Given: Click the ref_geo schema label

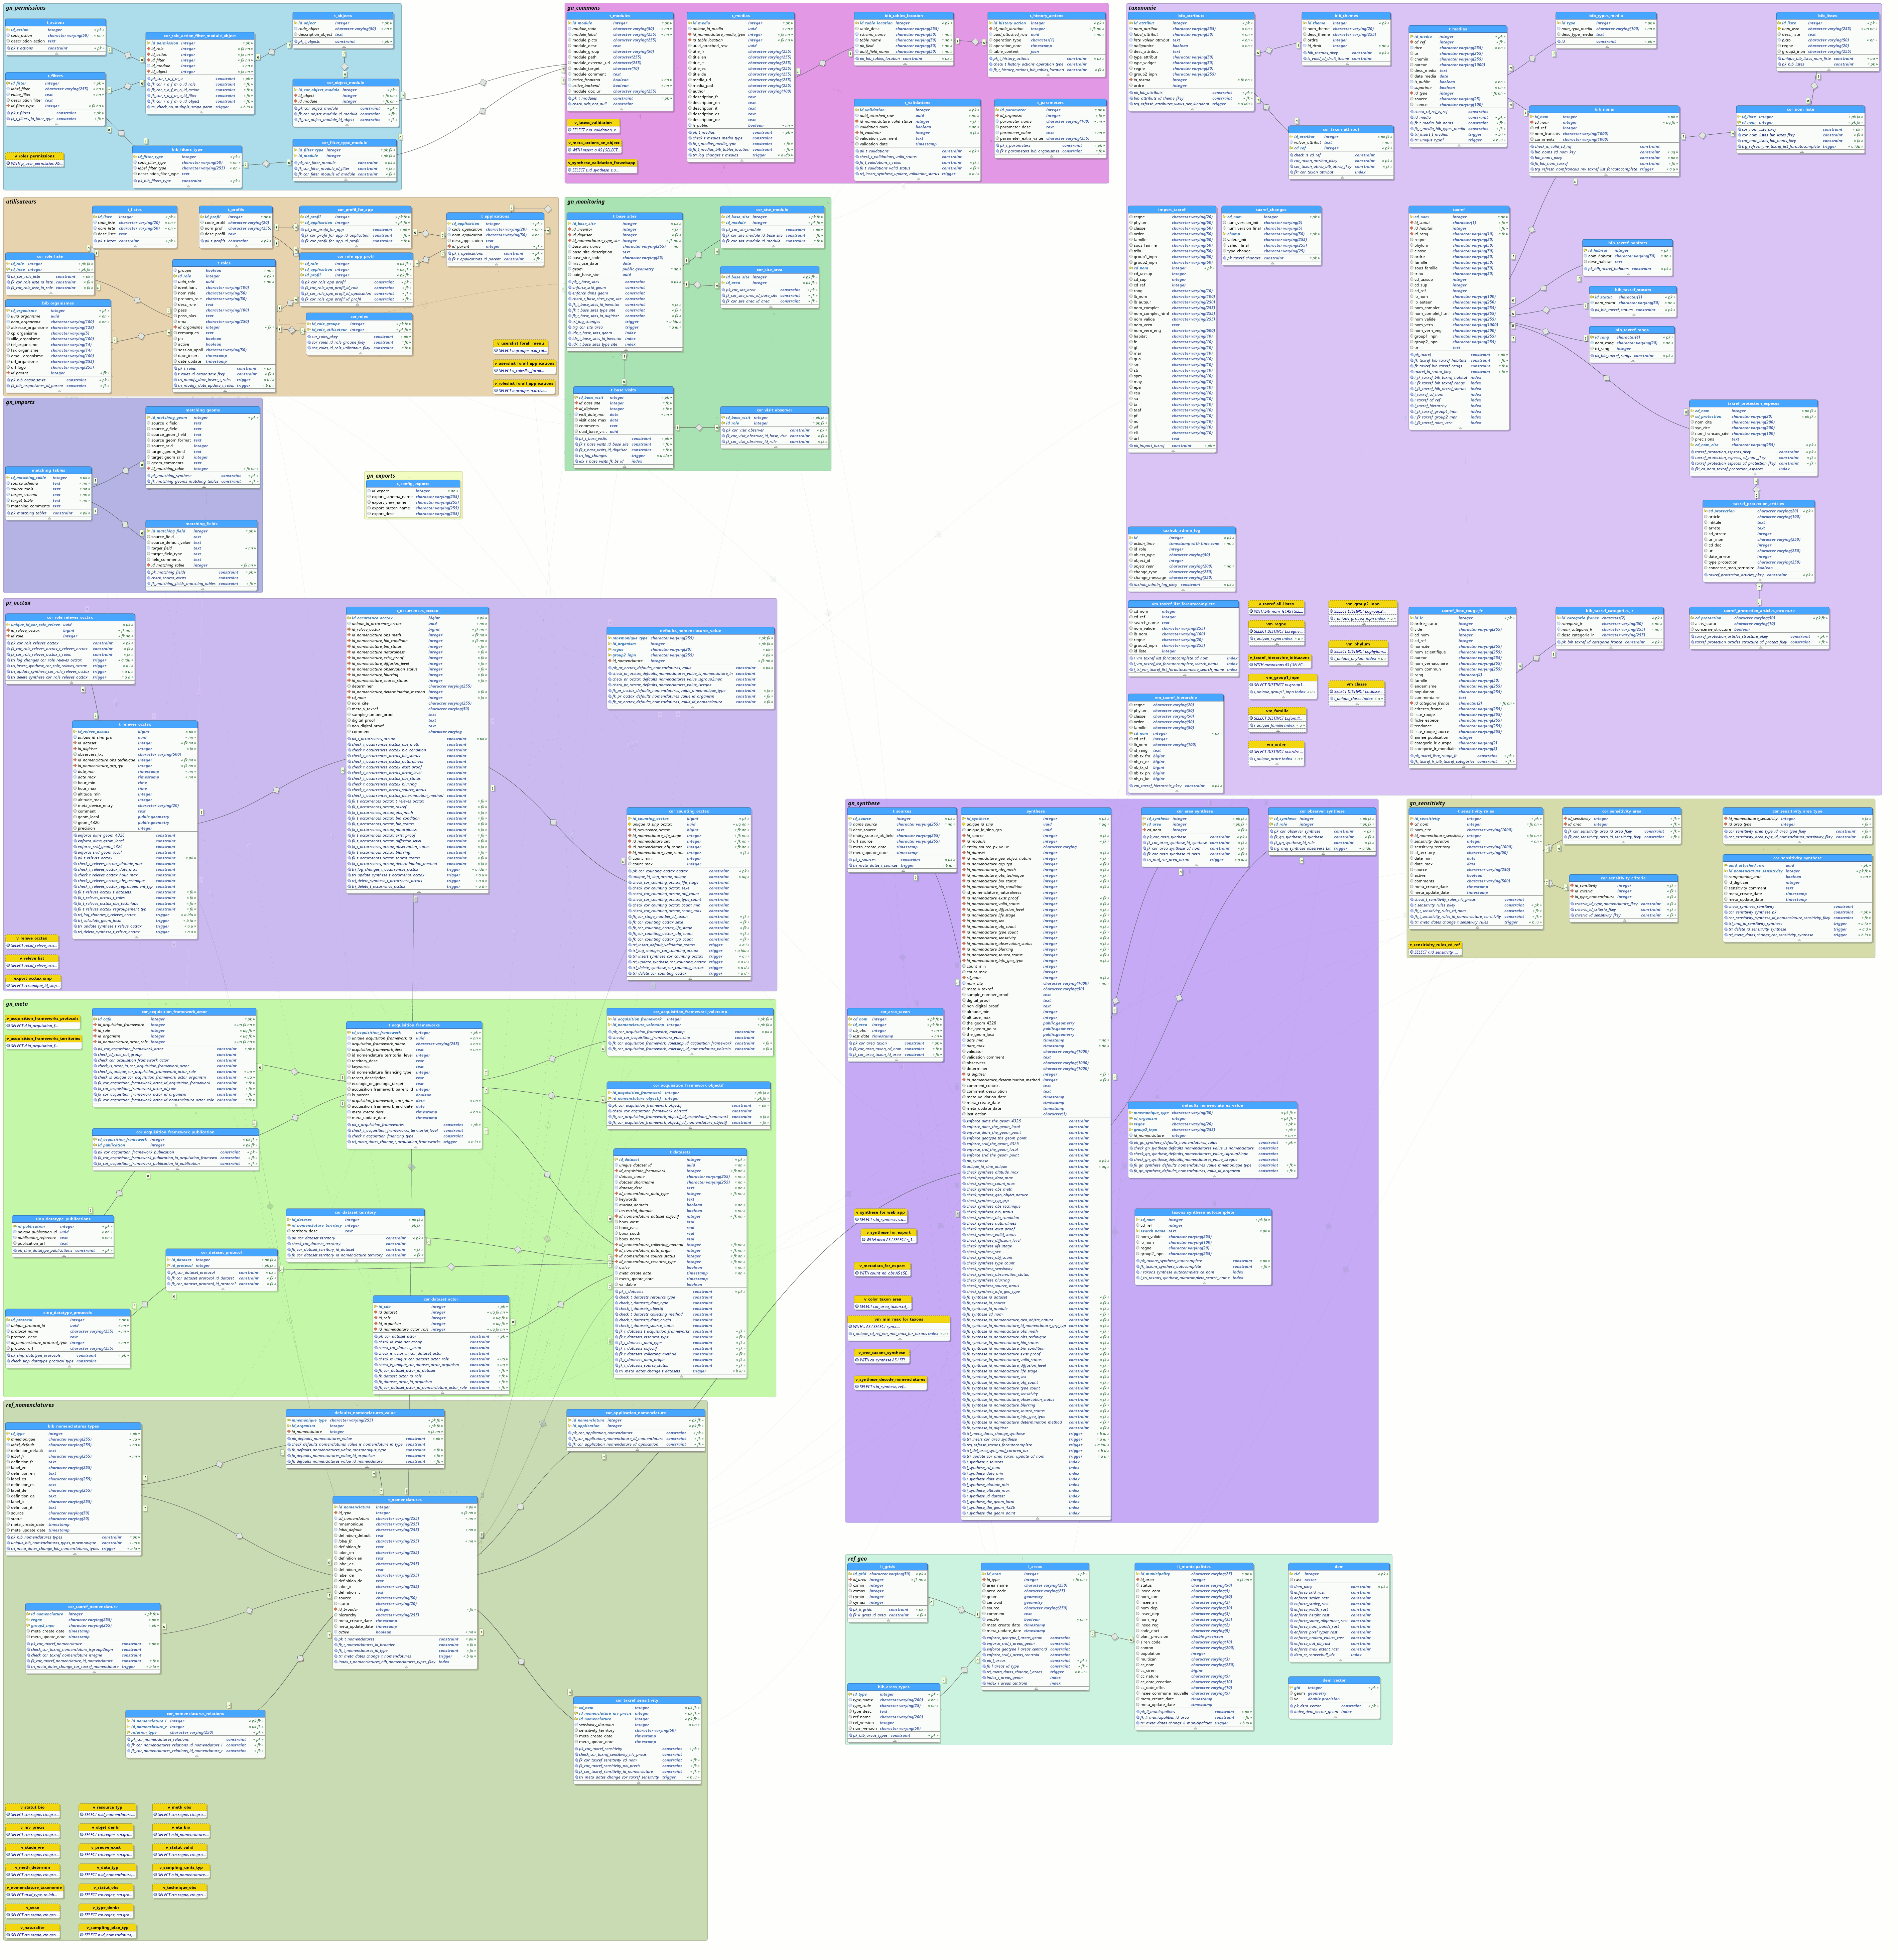Looking at the screenshot, I should coord(858,1559).
